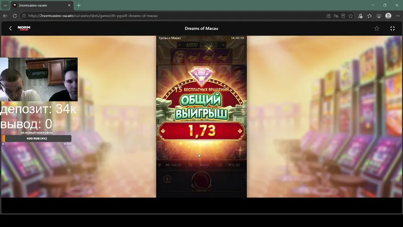Add Dreams of Macau to favorites
Viewport: 403px width, 227px height.
click(377, 28)
